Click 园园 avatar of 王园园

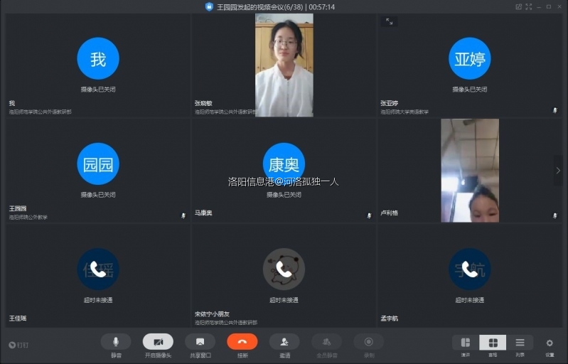(x=98, y=164)
